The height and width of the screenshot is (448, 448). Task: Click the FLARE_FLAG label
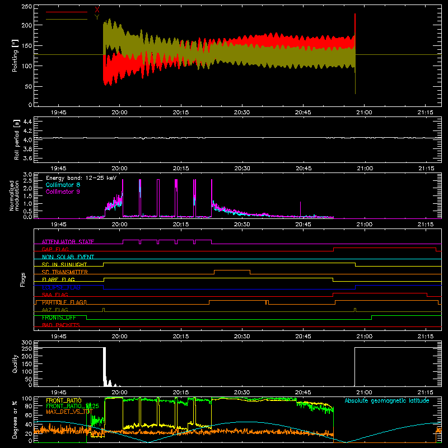(58, 279)
